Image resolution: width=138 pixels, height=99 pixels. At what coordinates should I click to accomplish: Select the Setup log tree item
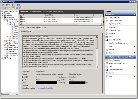(x=16, y=30)
